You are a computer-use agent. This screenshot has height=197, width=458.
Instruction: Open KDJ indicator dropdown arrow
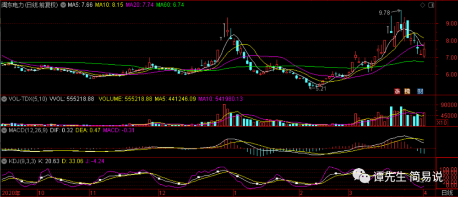pos(4,161)
